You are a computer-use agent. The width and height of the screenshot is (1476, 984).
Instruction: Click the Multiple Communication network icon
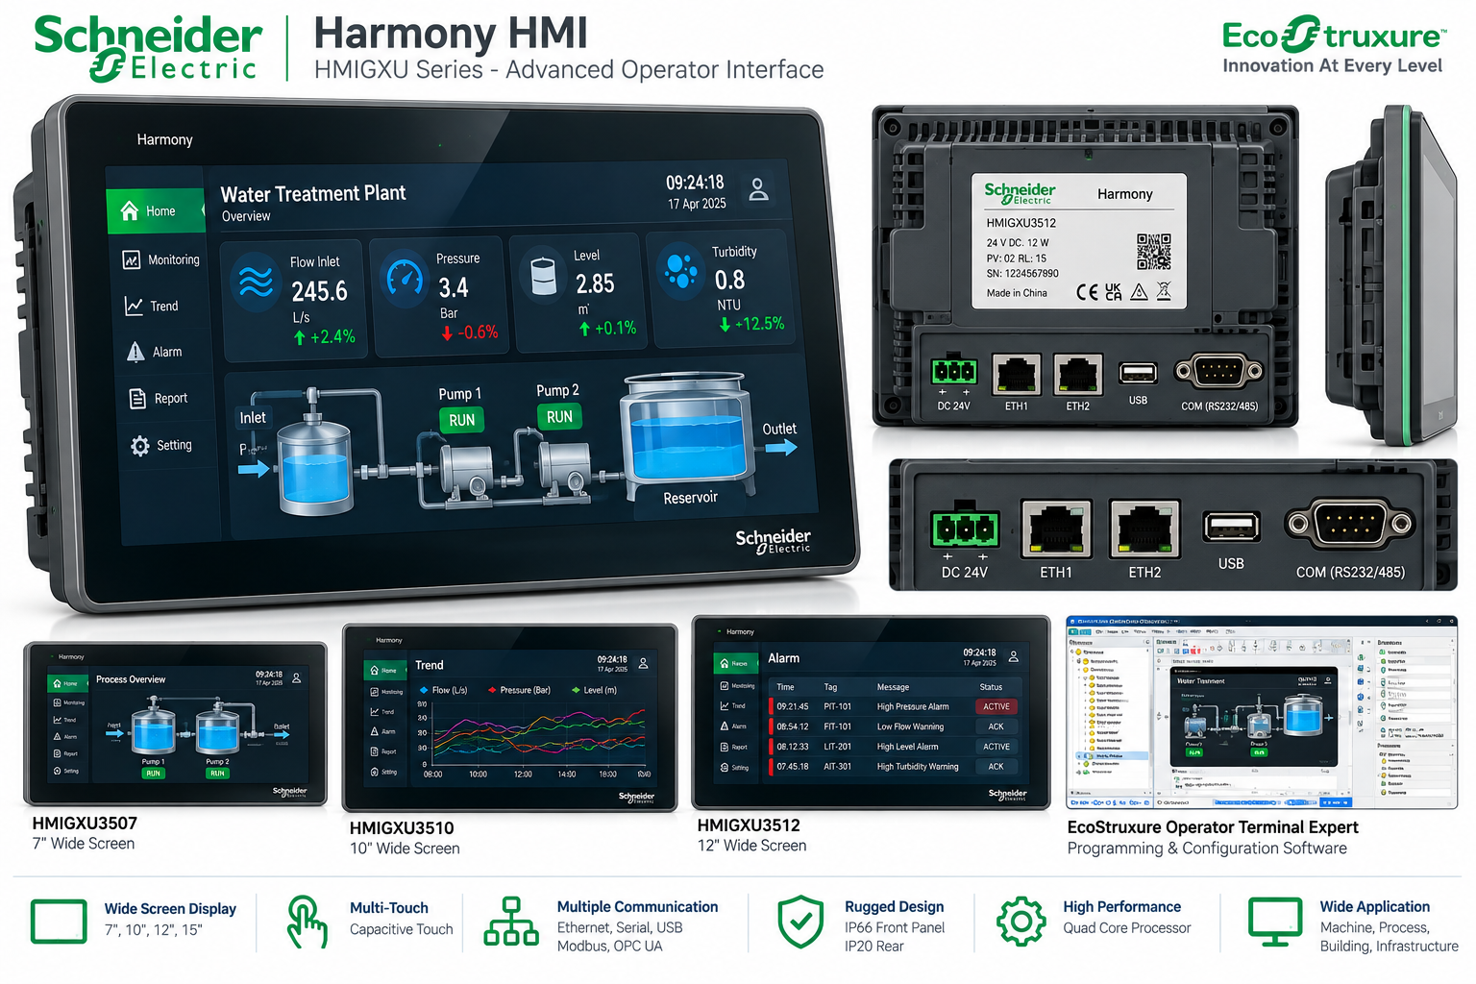pos(511,922)
